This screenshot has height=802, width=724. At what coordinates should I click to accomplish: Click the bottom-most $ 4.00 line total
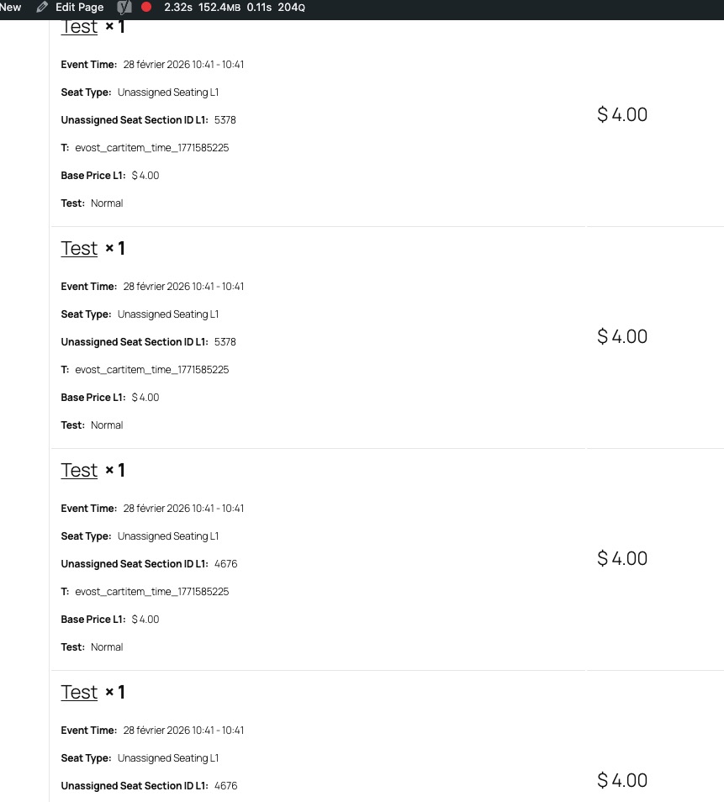(x=622, y=781)
